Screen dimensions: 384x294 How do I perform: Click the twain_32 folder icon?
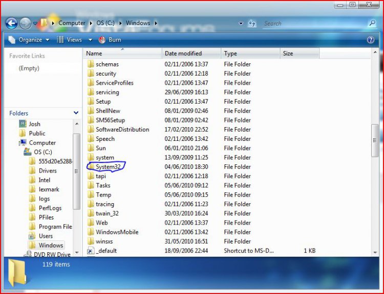point(91,213)
